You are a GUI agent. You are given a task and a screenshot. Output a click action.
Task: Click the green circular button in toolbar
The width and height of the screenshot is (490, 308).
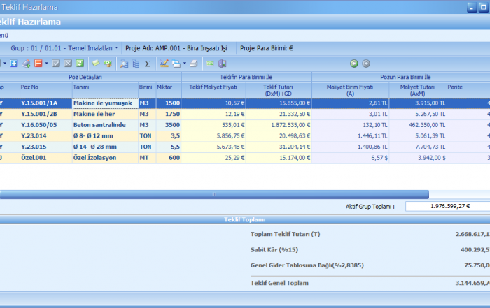pos(354,64)
